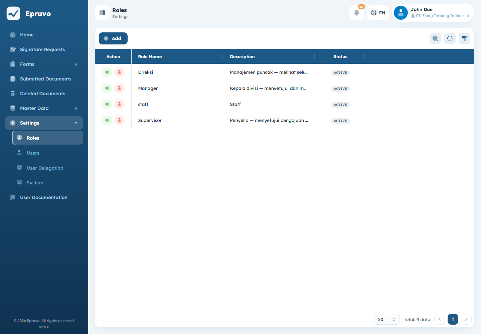
Task: Open the John Doe profile menu
Action: tap(433, 13)
